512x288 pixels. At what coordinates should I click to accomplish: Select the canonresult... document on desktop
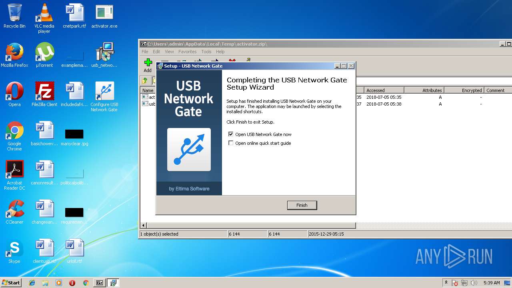44,173
